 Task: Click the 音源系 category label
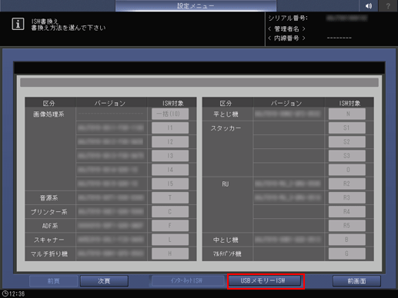coord(48,198)
